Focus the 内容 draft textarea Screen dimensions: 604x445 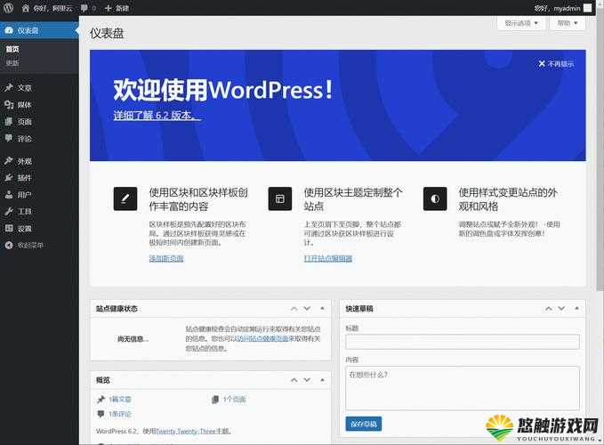pos(463,388)
